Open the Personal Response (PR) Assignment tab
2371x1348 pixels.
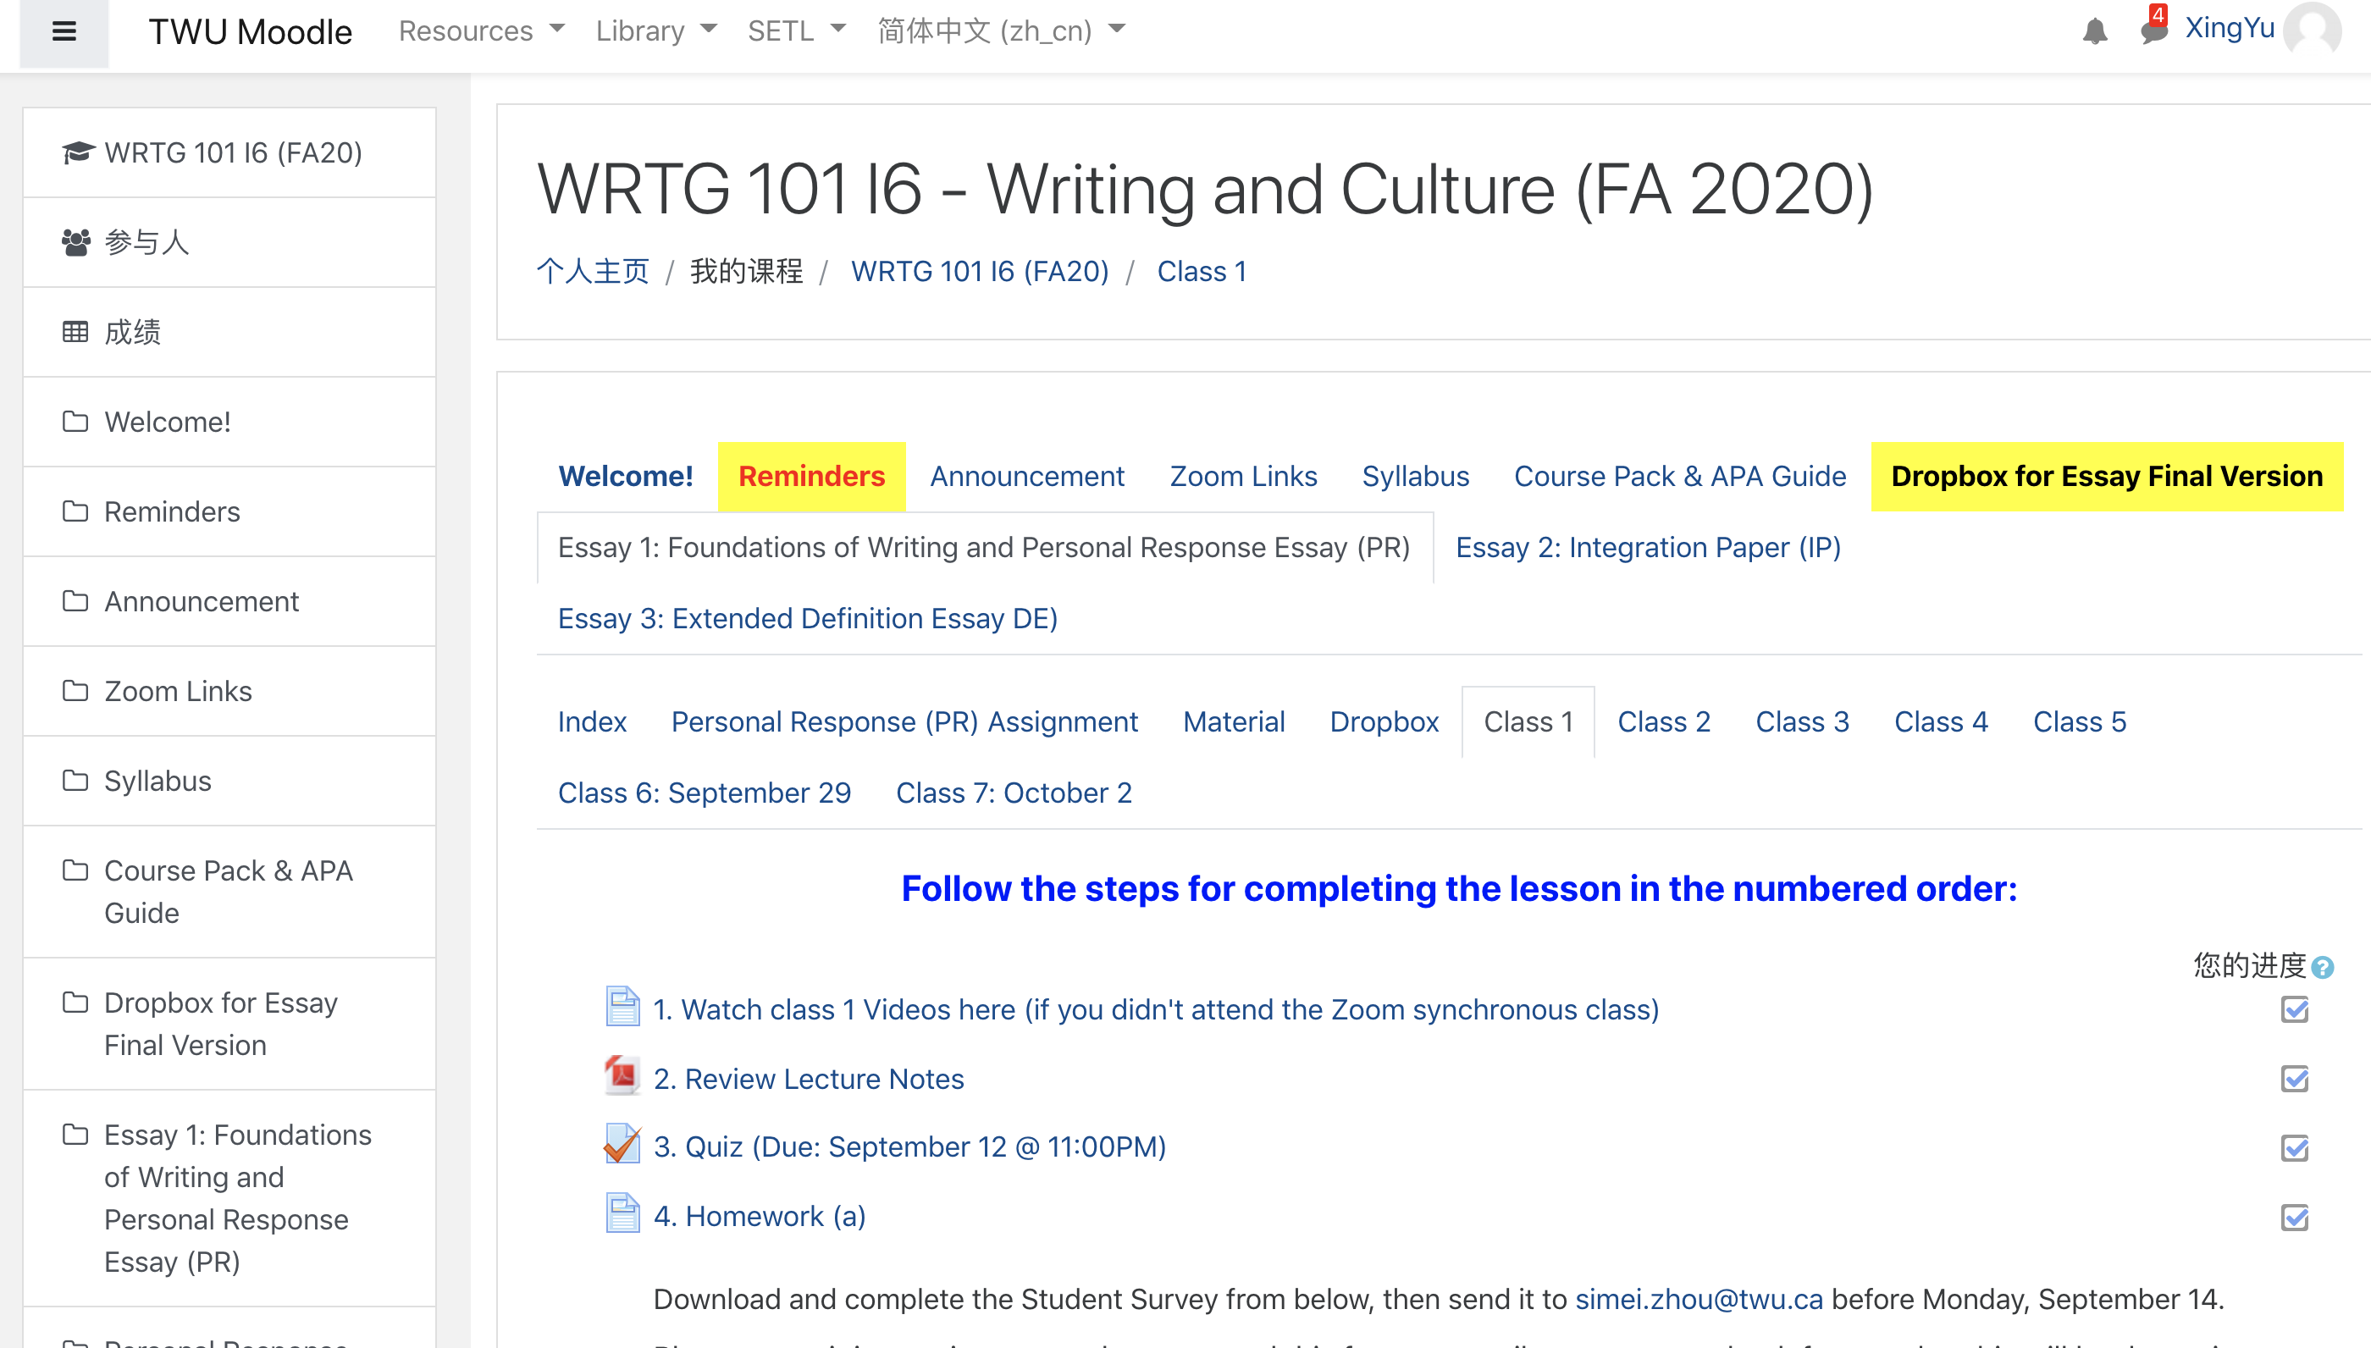[x=904, y=721]
